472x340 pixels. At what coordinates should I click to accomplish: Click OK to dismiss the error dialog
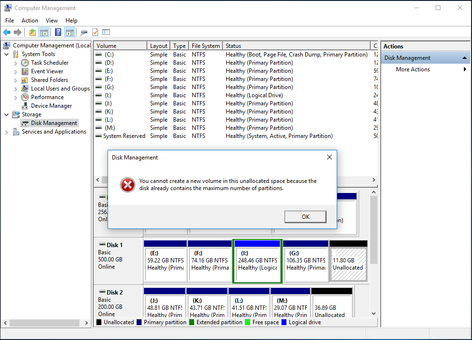point(305,216)
